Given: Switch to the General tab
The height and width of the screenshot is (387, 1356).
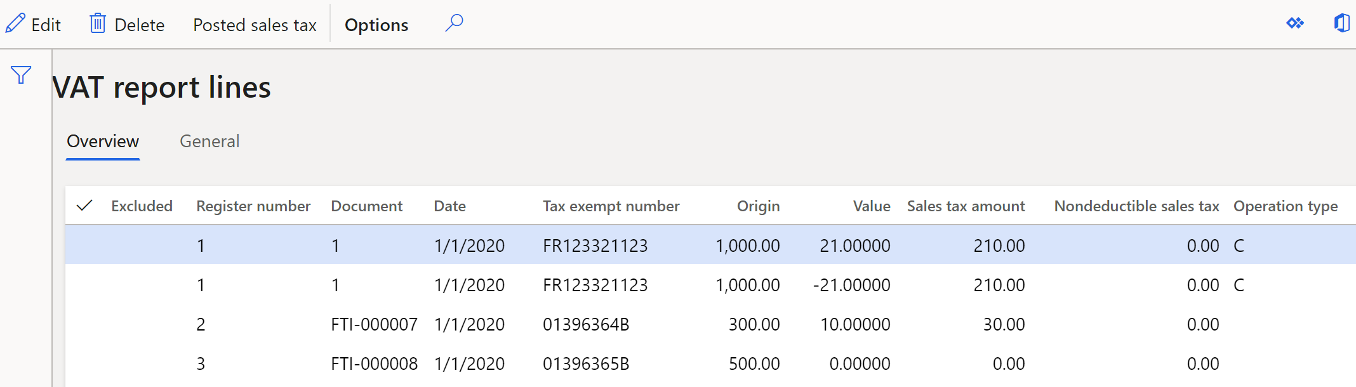Looking at the screenshot, I should click(209, 141).
